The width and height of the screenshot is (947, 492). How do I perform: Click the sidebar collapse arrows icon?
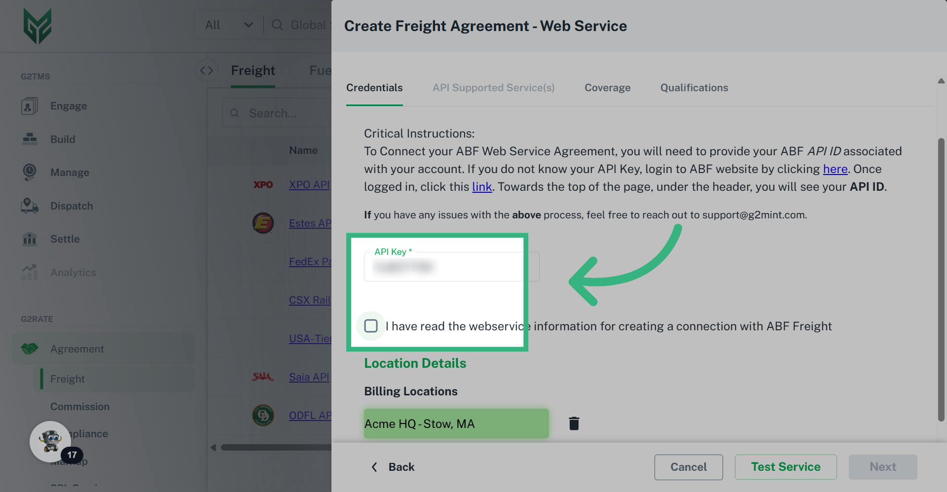[207, 70]
